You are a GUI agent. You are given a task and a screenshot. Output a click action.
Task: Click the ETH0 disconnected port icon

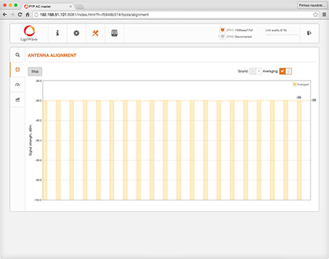[x=222, y=36]
